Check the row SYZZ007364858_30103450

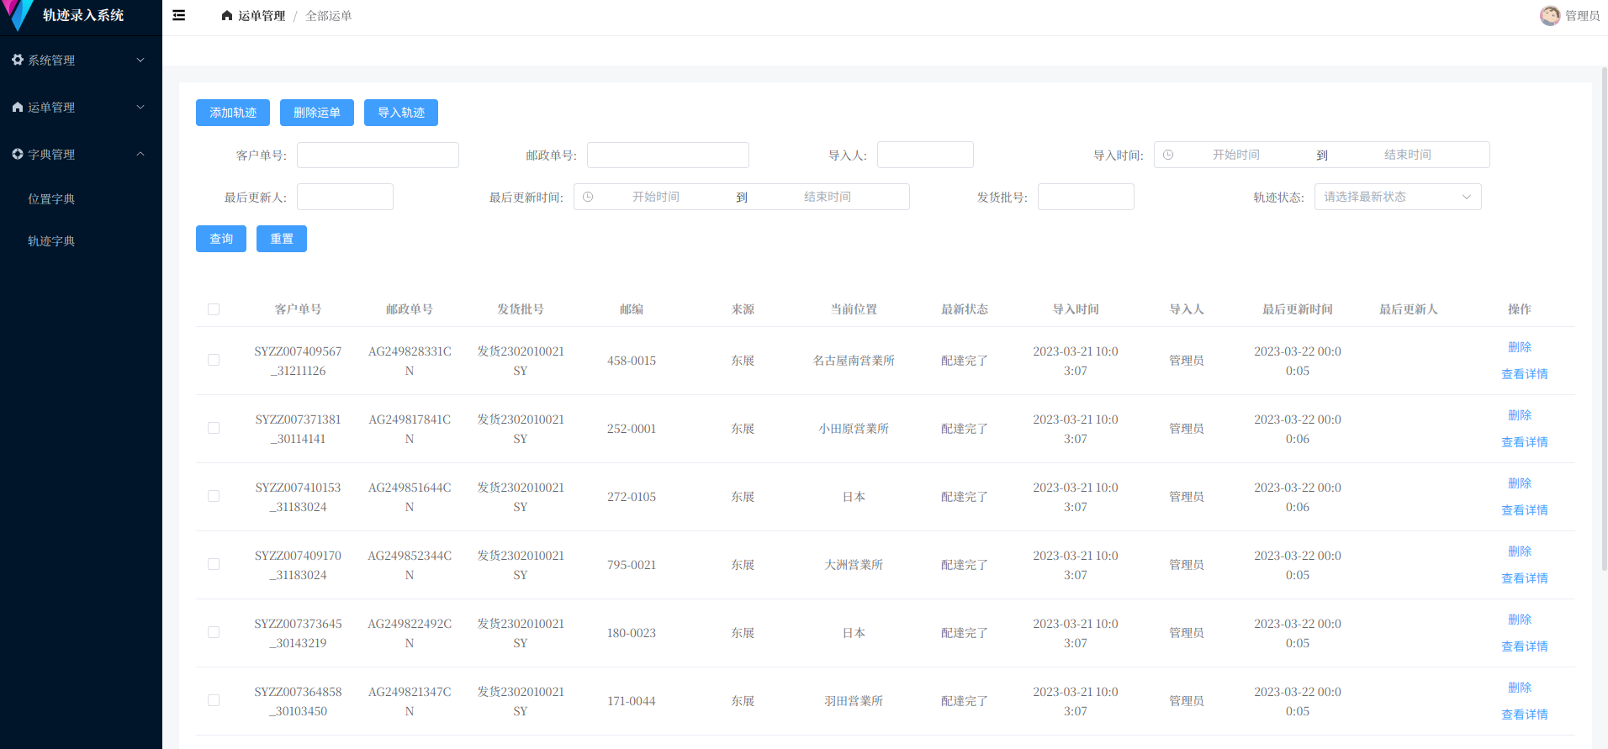click(x=214, y=700)
